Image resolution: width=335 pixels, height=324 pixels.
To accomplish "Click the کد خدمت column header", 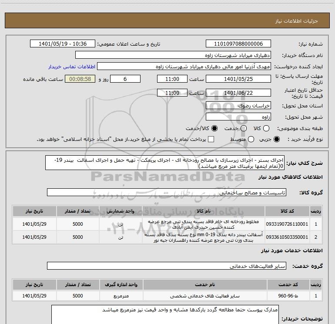I will click(288, 284).
